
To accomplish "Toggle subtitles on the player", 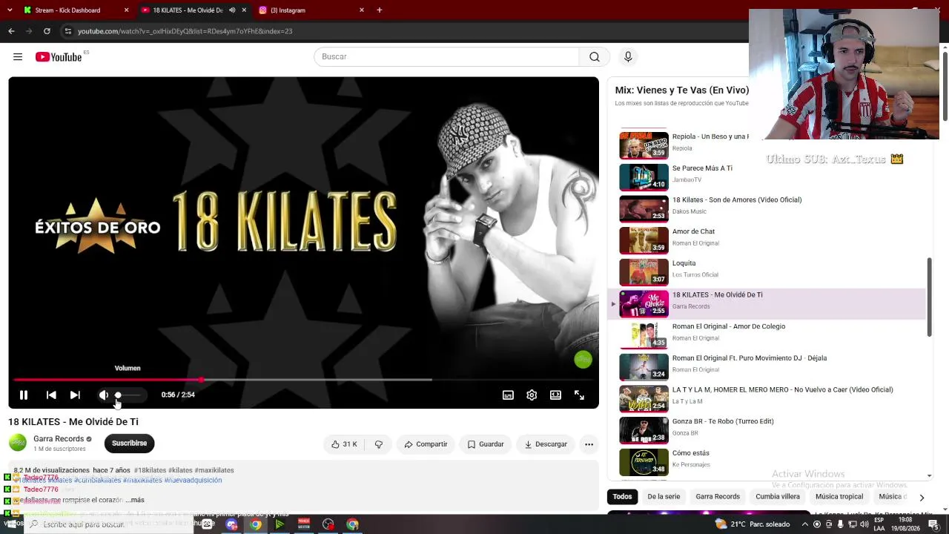I will [508, 395].
